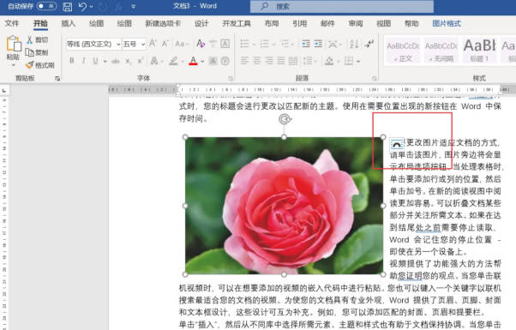Click the enclosed characters icon

225,61
